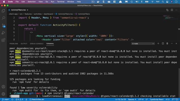The height and width of the screenshot is (101, 180).
Task: Open Spotlight search in menu bar
Action: pyautogui.click(x=163, y=2)
